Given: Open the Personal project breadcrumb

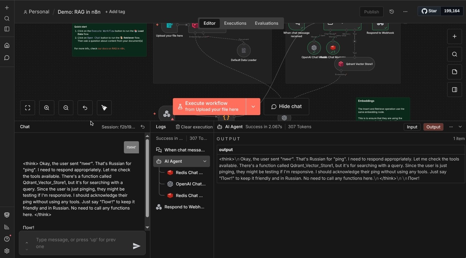Looking at the screenshot, I should 36,12.
